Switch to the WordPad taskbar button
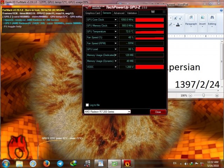The width and height of the screenshot is (224, 168). point(101,164)
